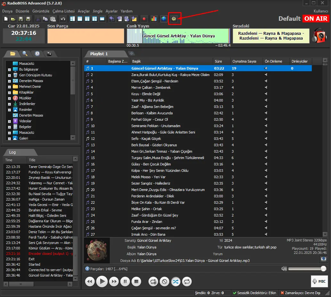Toggle Sessizlik Dedektörü status
Viewport: 331px width, 297px height.
(254, 293)
